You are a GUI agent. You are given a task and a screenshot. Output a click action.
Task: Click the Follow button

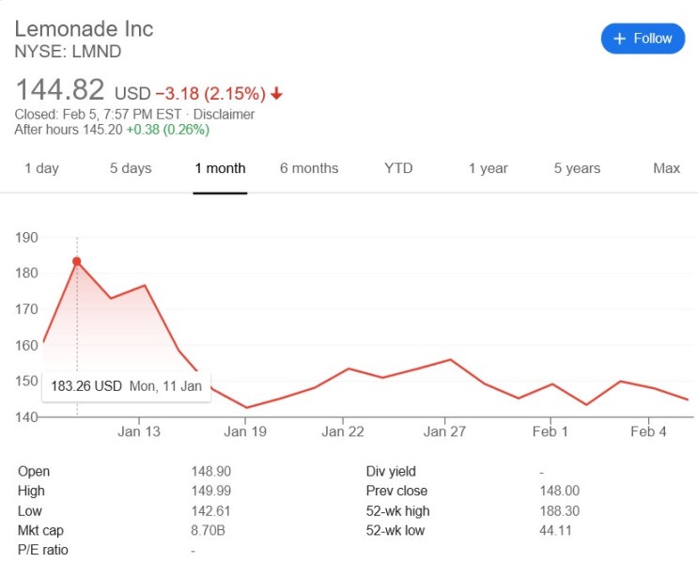(643, 39)
